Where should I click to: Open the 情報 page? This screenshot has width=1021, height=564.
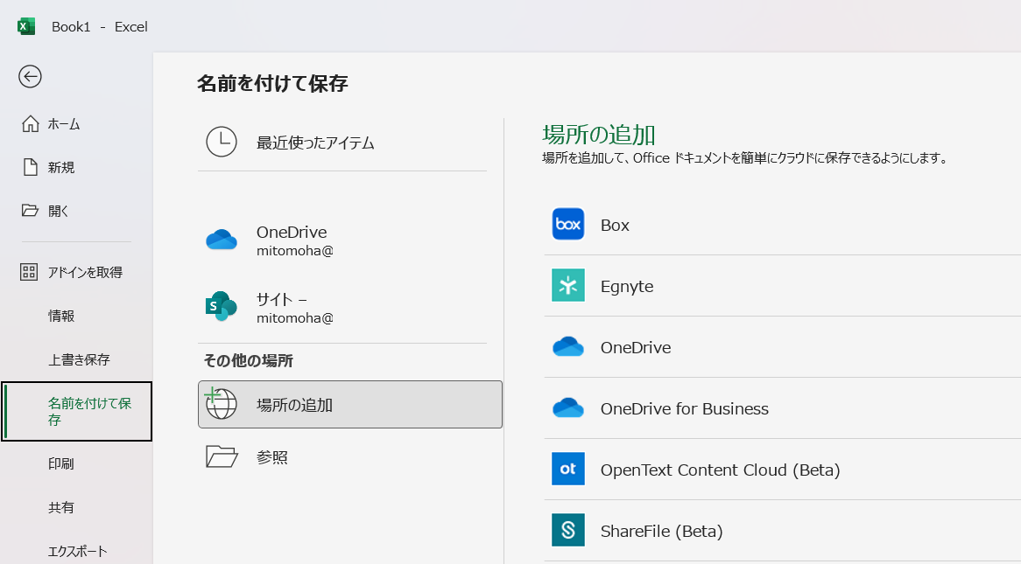coord(76,316)
